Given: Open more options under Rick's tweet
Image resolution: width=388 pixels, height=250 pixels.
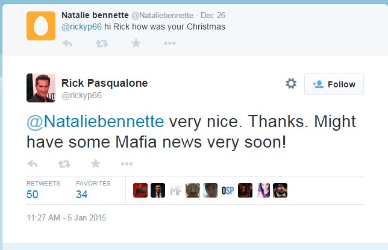Looking at the screenshot, I should point(127,164).
